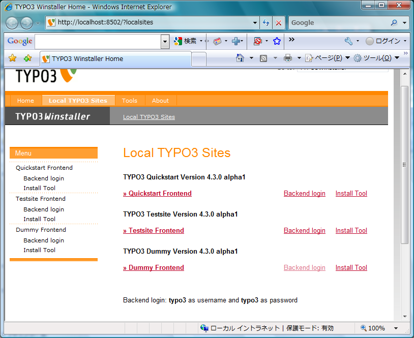Click the page vertical scrollbar thumb

pyautogui.click(x=404, y=164)
